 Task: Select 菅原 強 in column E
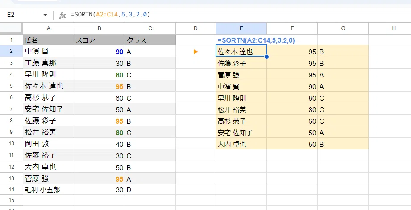pos(241,75)
